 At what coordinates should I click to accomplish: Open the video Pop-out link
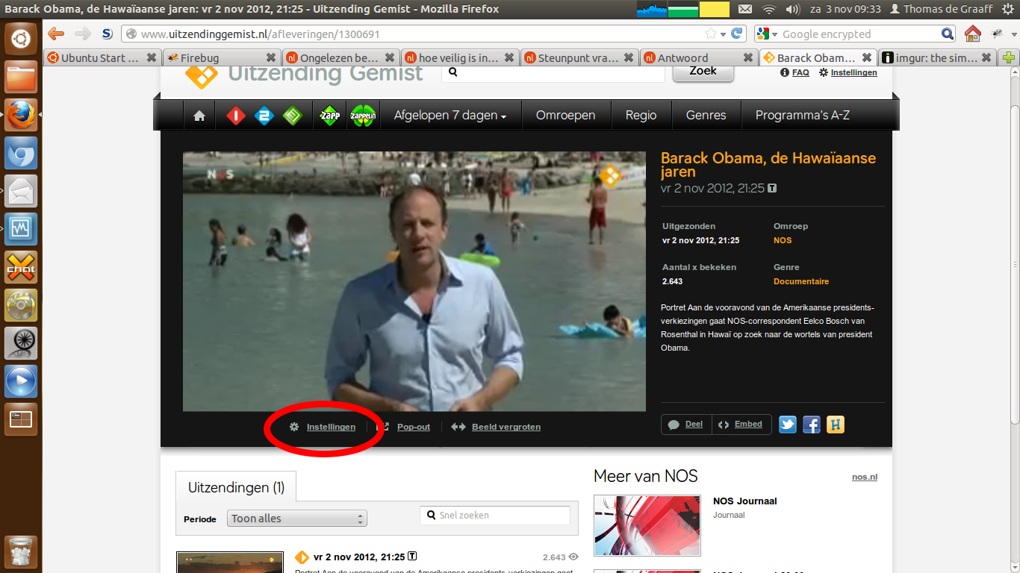point(414,427)
